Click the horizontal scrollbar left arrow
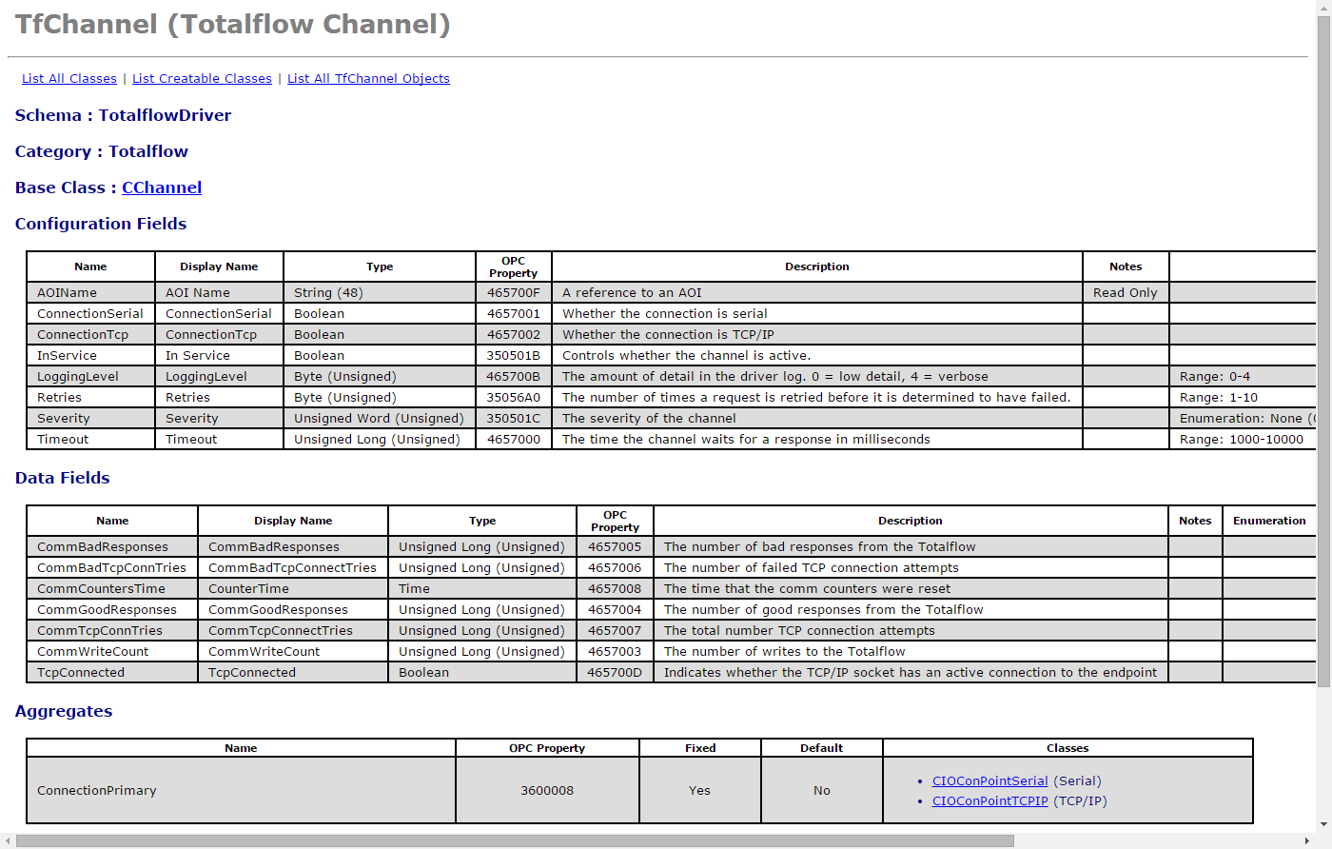This screenshot has width=1332, height=849. coord(9,841)
